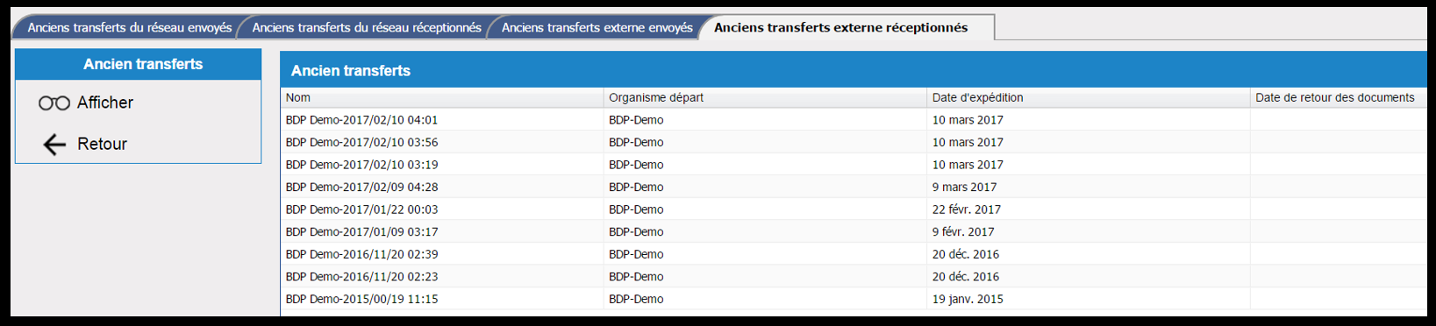Select row BDP Demo-2016/11/20 02:39

[854, 254]
